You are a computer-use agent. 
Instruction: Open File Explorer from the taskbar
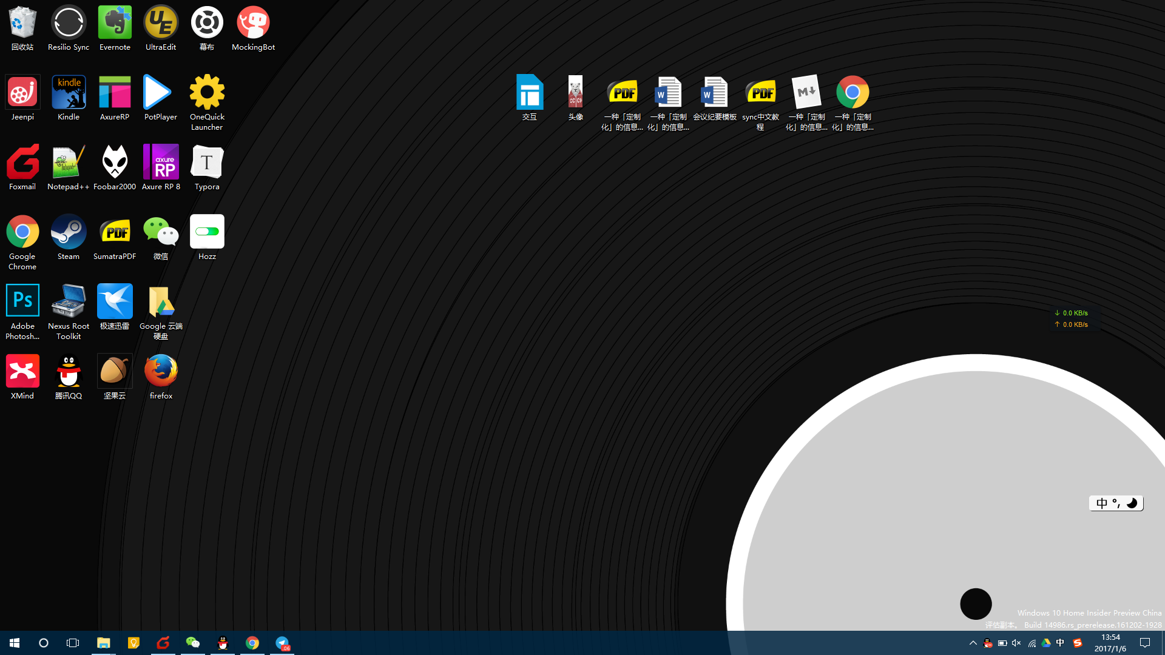pos(103,643)
